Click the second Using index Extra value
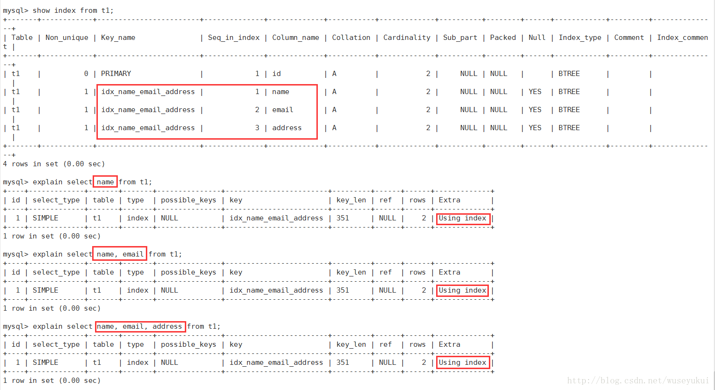The width and height of the screenshot is (715, 390). pos(462,290)
